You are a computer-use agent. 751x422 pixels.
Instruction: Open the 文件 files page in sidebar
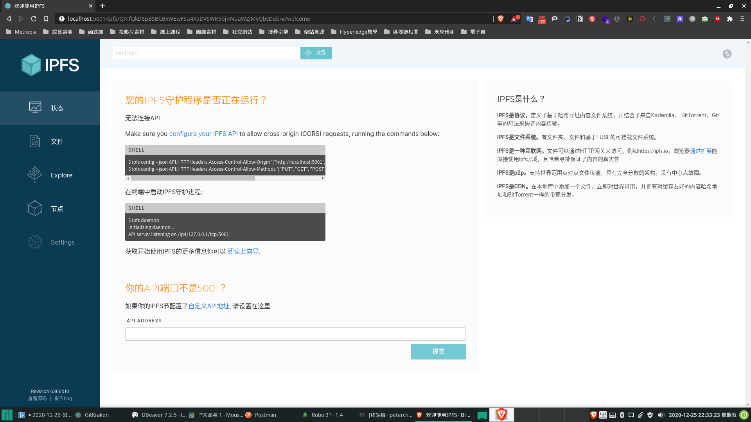pyautogui.click(x=50, y=141)
